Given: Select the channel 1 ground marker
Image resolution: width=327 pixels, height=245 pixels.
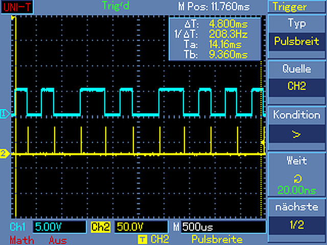Looking at the screenshot, I should [5, 114].
